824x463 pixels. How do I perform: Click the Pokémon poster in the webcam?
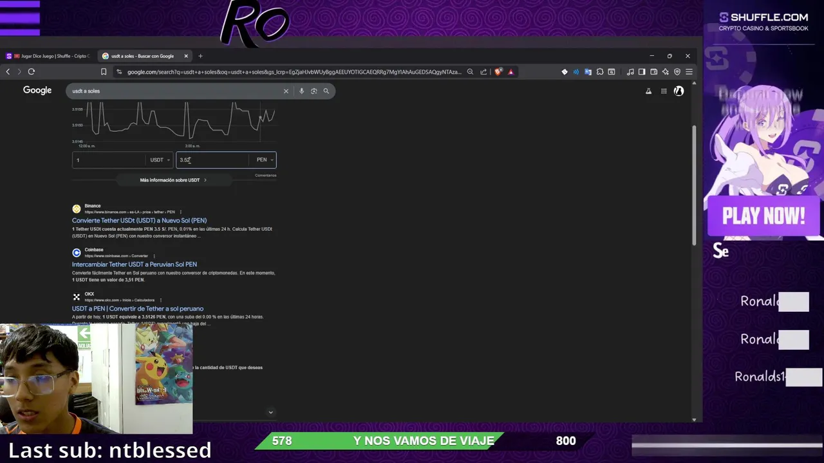tap(164, 365)
